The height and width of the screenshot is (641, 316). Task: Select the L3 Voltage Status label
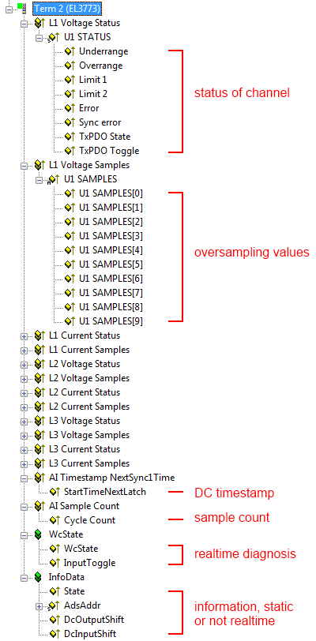(x=84, y=421)
